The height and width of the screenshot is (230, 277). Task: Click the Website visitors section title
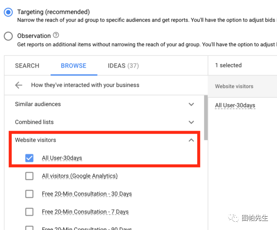pos(35,140)
